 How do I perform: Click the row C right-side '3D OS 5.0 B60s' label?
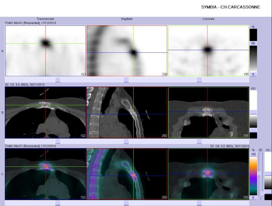(230, 146)
